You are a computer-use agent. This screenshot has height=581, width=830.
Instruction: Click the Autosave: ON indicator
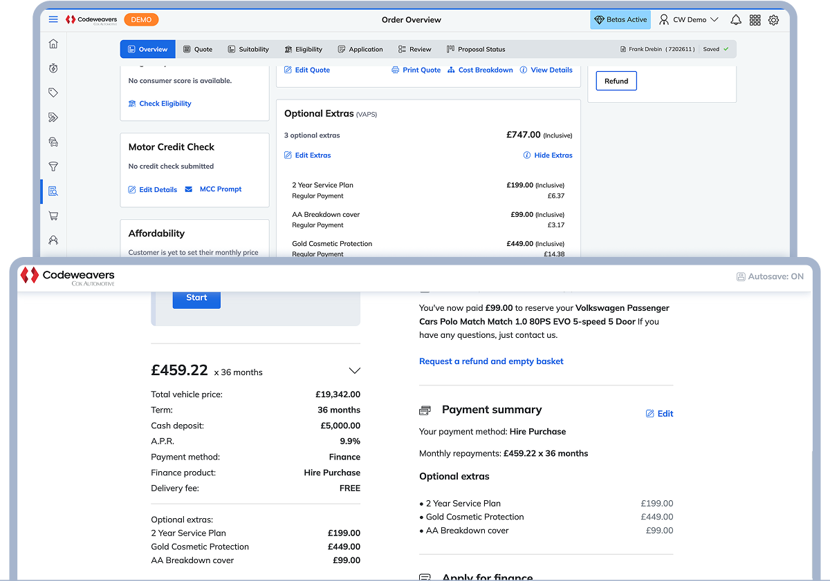pyautogui.click(x=770, y=276)
